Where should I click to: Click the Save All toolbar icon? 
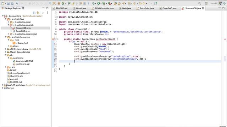pyautogui.click(x=12, y=4)
